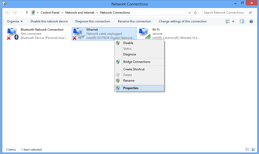Image resolution: width=259 pixels, height=154 pixels.
Task: Toggle the preview pane button
Action: (242, 21)
